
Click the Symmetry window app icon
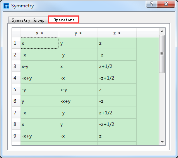6,6
